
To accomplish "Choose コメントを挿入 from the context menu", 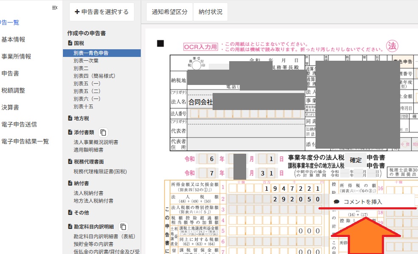I will [x=362, y=202].
